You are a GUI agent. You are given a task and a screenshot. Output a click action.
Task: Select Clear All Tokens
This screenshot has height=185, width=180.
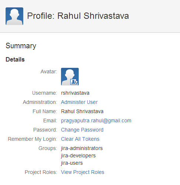point(80,139)
